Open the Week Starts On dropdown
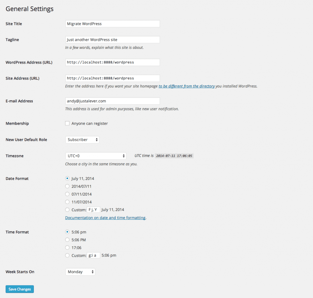Viewport: 313px width, 298px height. [x=80, y=271]
